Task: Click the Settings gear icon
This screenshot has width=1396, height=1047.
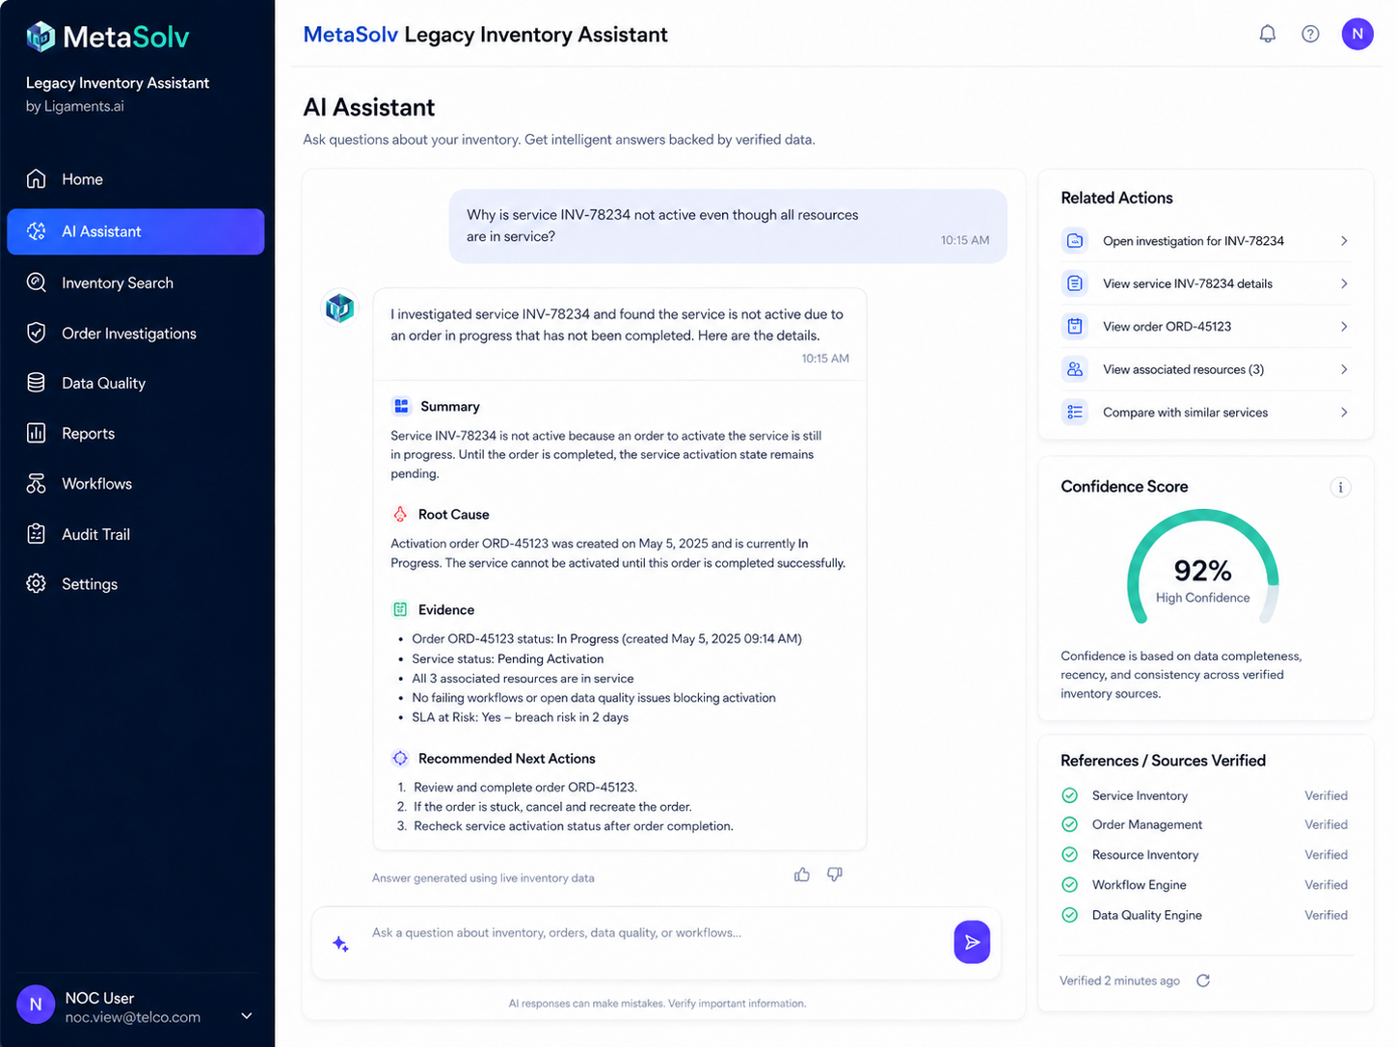Action: 37,583
